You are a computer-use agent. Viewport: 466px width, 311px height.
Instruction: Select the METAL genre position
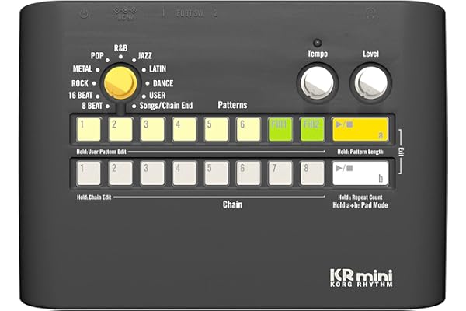point(83,69)
